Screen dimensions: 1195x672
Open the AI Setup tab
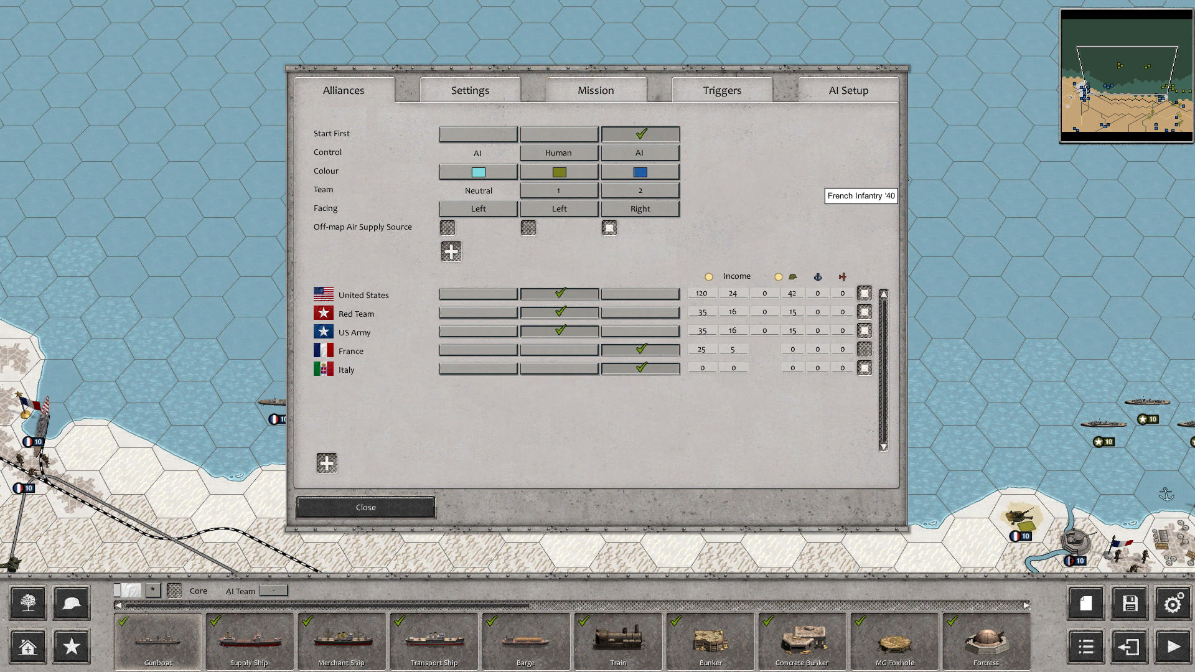click(x=848, y=90)
